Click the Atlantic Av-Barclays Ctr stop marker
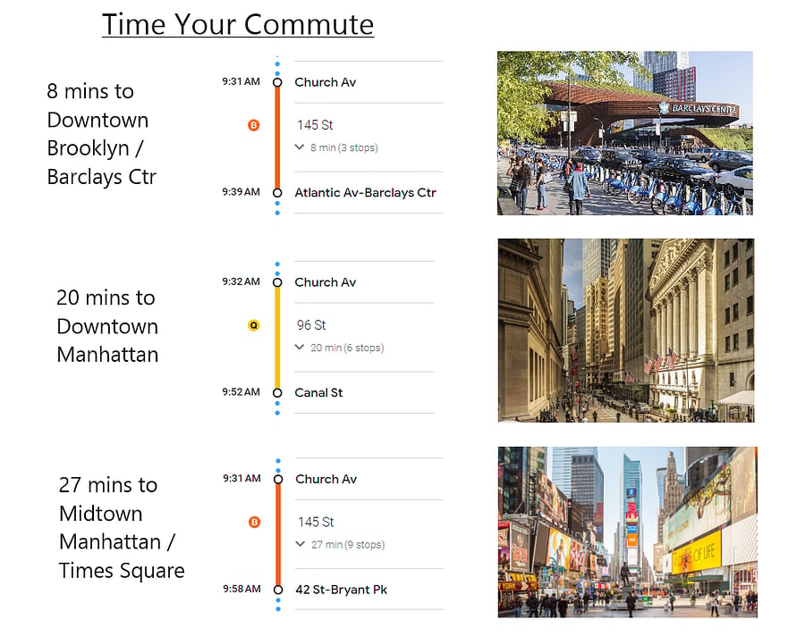The image size is (805, 637). pyautogui.click(x=277, y=193)
